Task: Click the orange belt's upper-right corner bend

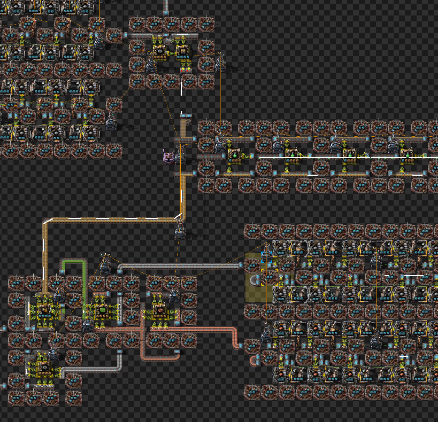Action: 182,217
